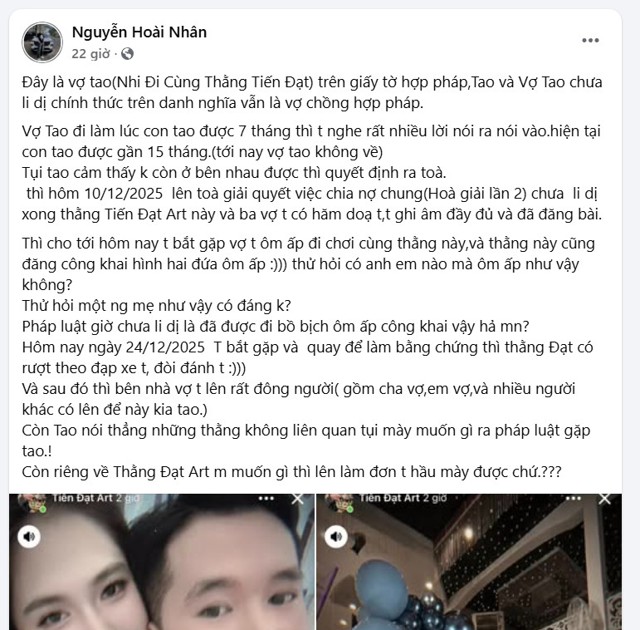This screenshot has height=630, width=640.
Task: Click Tiến Đạt Art avatar on left image
Action: [34, 502]
